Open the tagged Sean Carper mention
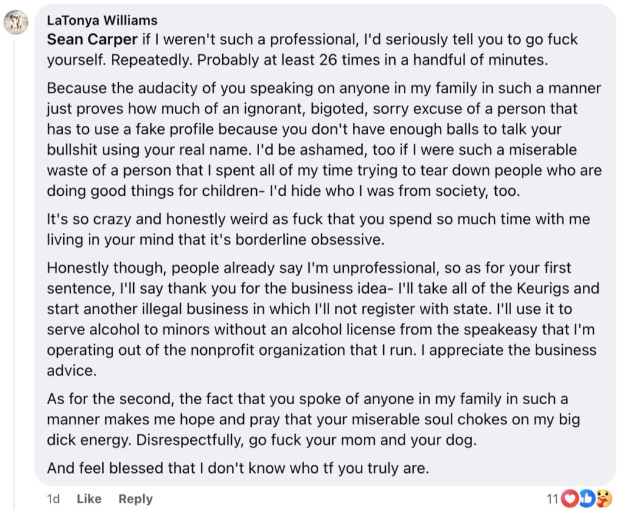 (92, 40)
